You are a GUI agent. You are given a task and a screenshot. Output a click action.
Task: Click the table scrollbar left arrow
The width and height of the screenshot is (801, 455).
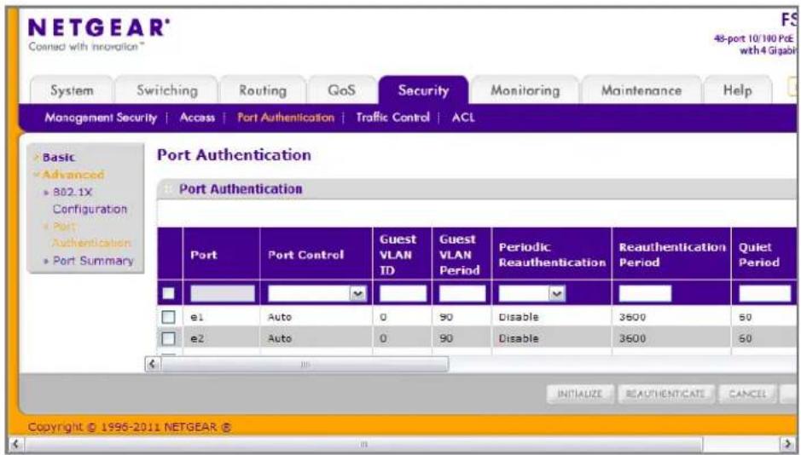coord(152,364)
